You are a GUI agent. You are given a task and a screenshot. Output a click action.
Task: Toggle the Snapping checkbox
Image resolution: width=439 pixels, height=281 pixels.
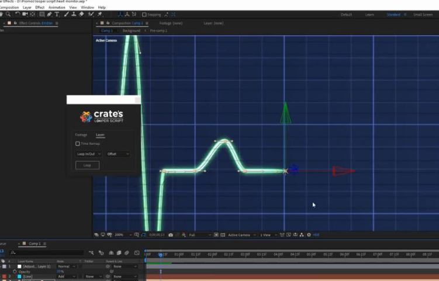pos(144,15)
